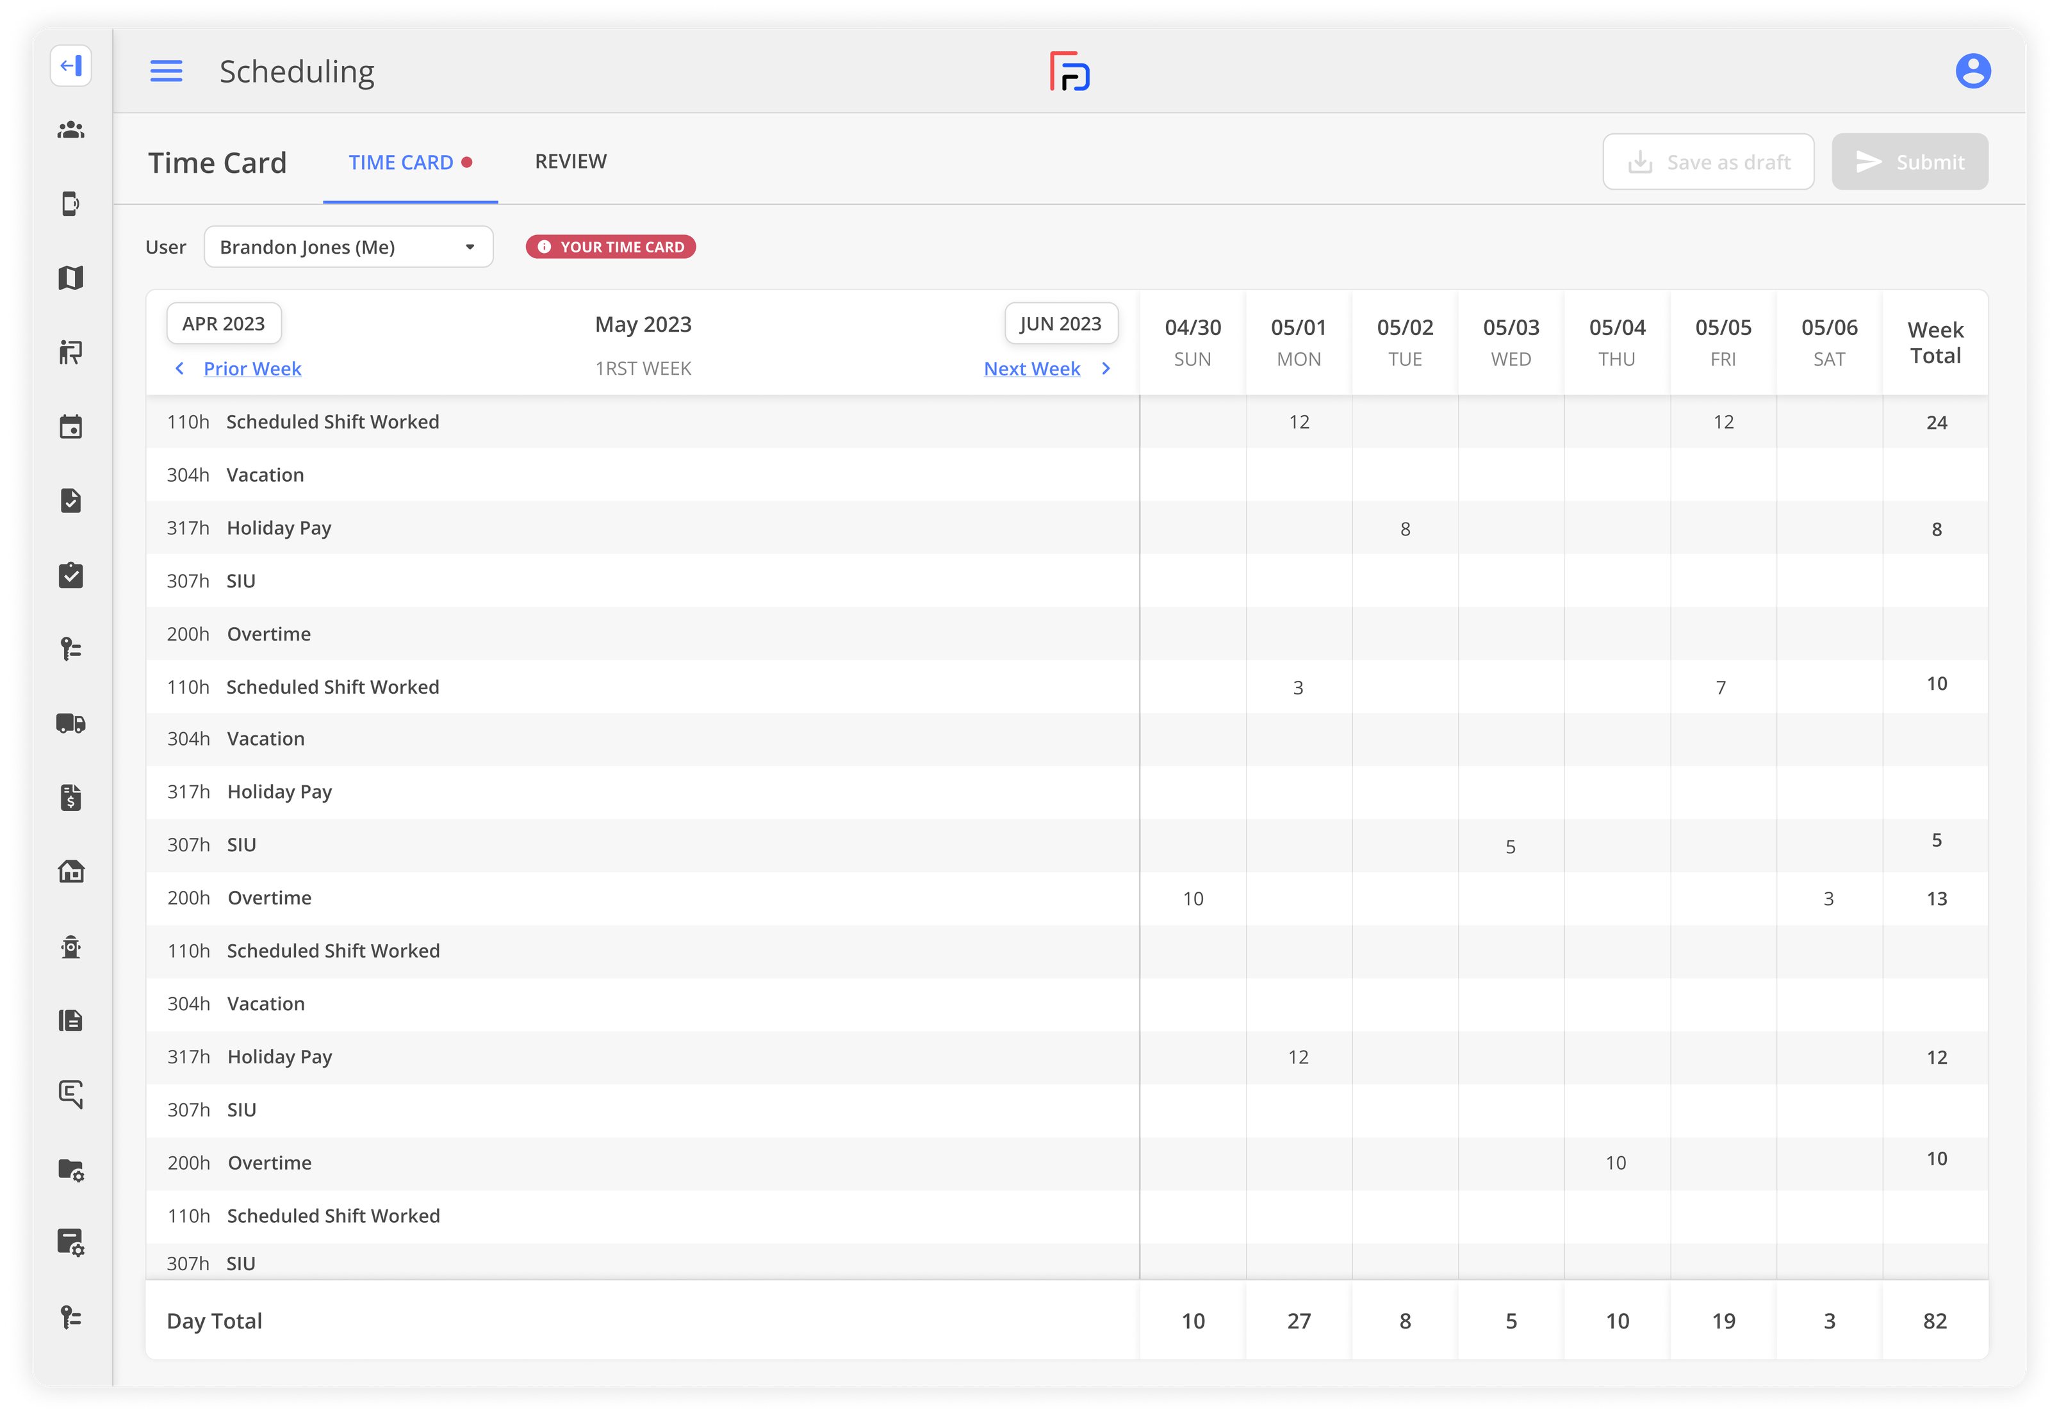Open the Users panel in the sidebar
2050x1415 pixels.
point(71,129)
